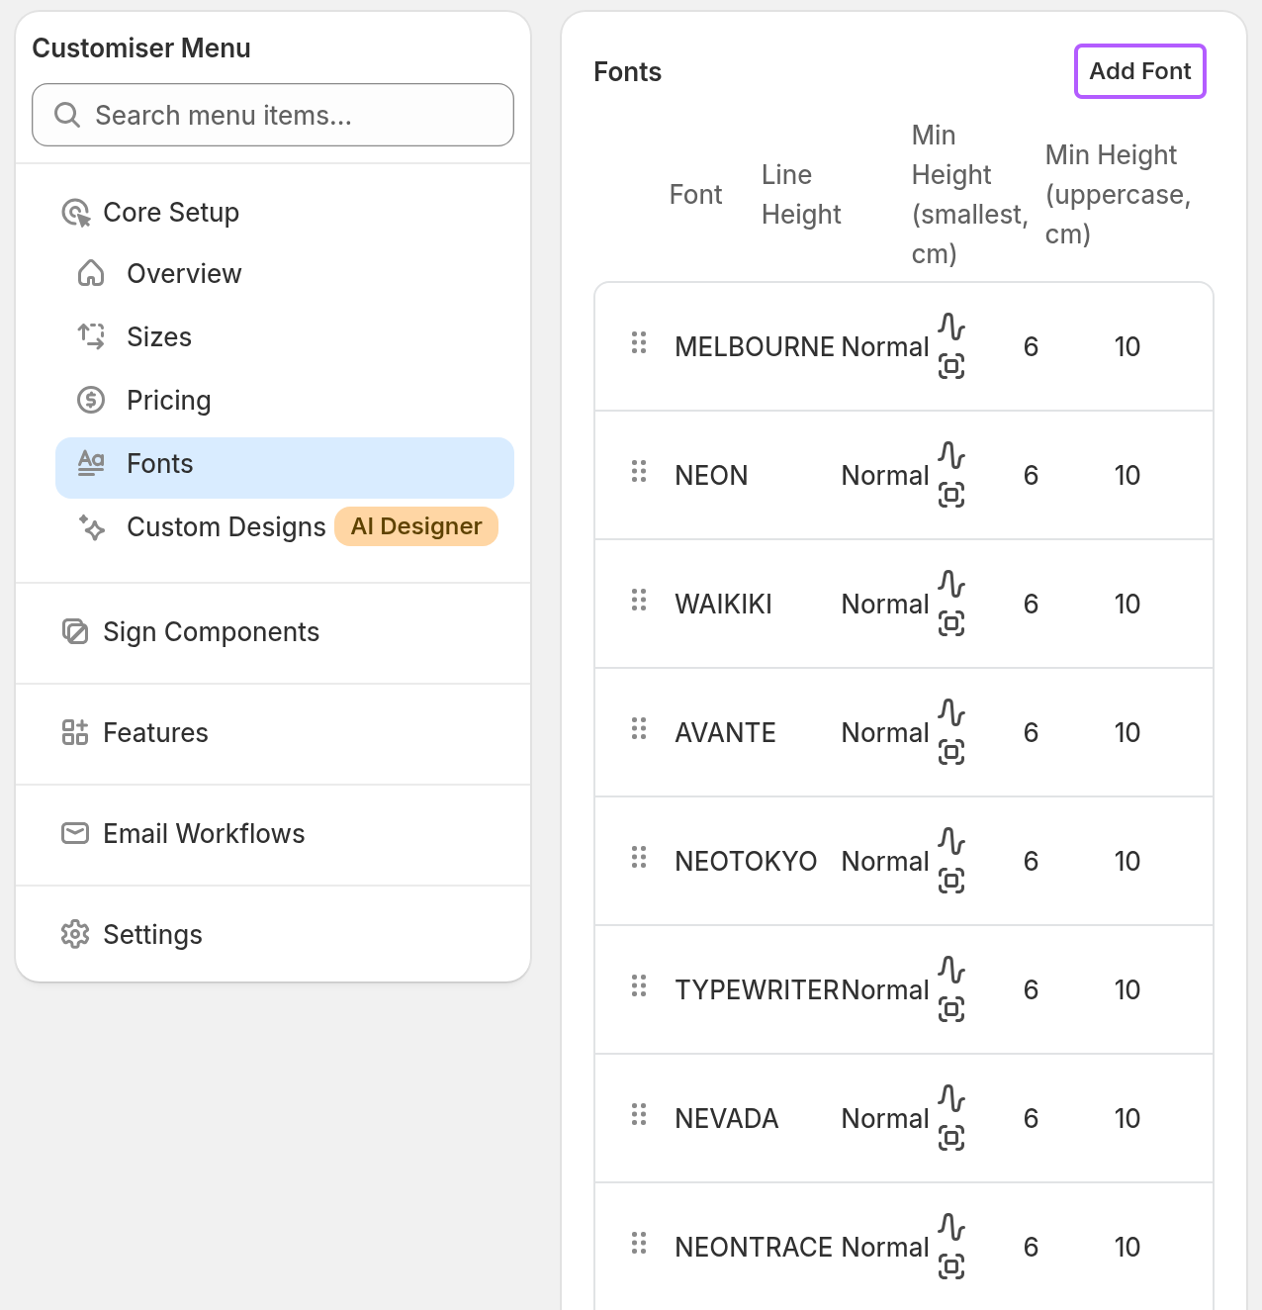Click the NEVADA row focus-frame icon
1262x1310 pixels.
coord(951,1138)
